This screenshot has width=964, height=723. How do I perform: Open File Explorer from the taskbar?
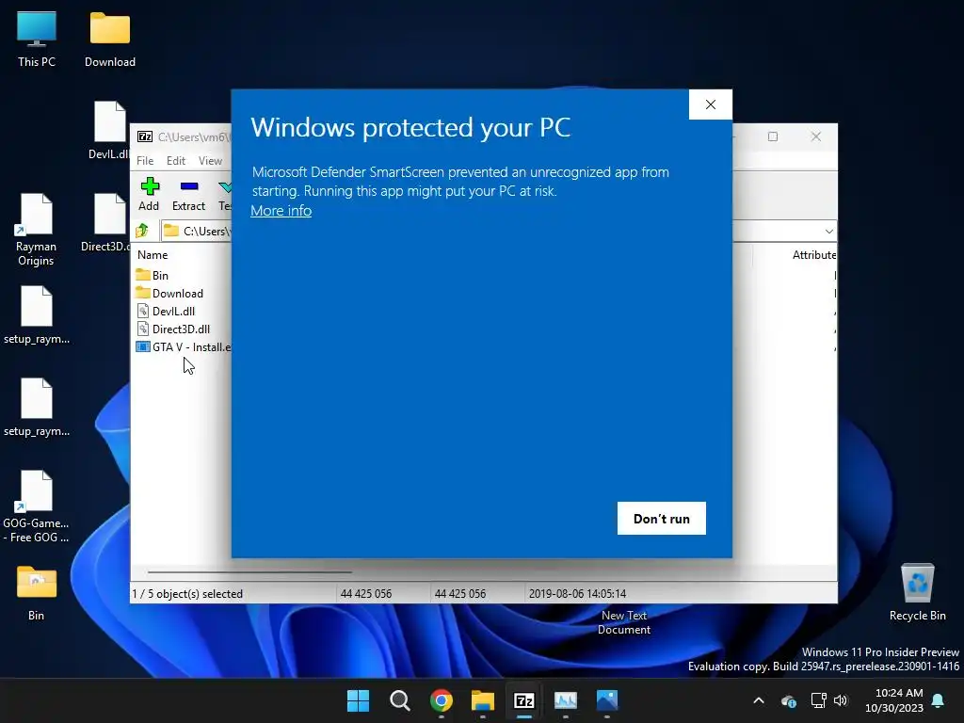(483, 700)
